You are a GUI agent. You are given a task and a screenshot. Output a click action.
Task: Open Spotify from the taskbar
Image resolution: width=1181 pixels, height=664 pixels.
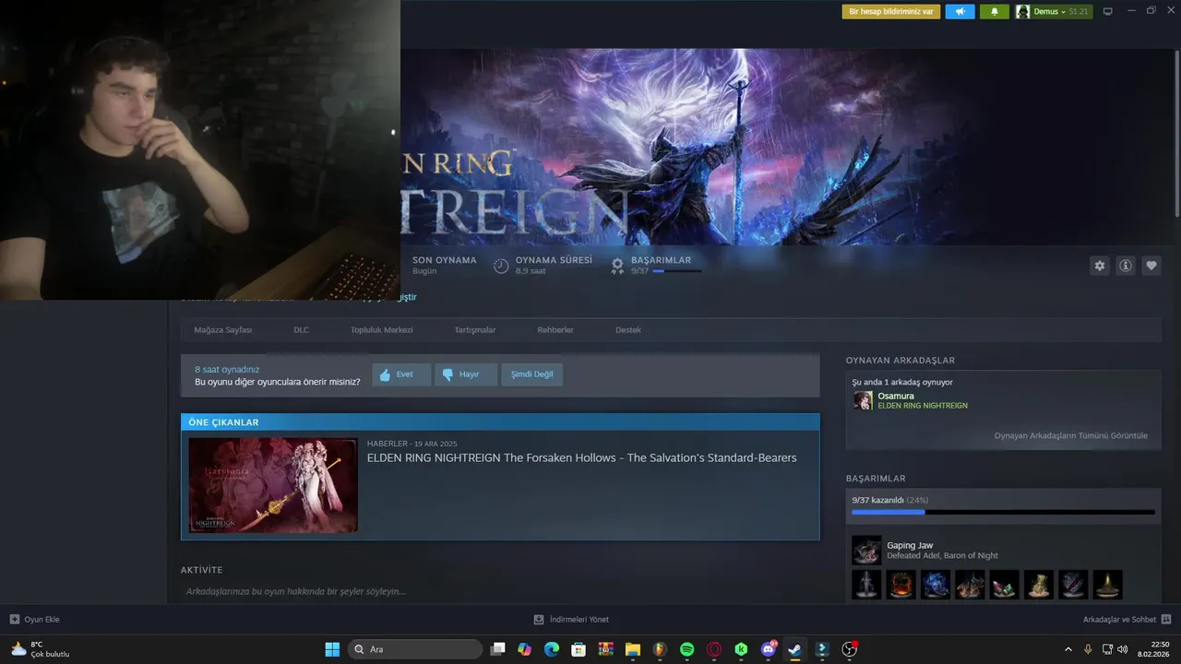pos(686,649)
